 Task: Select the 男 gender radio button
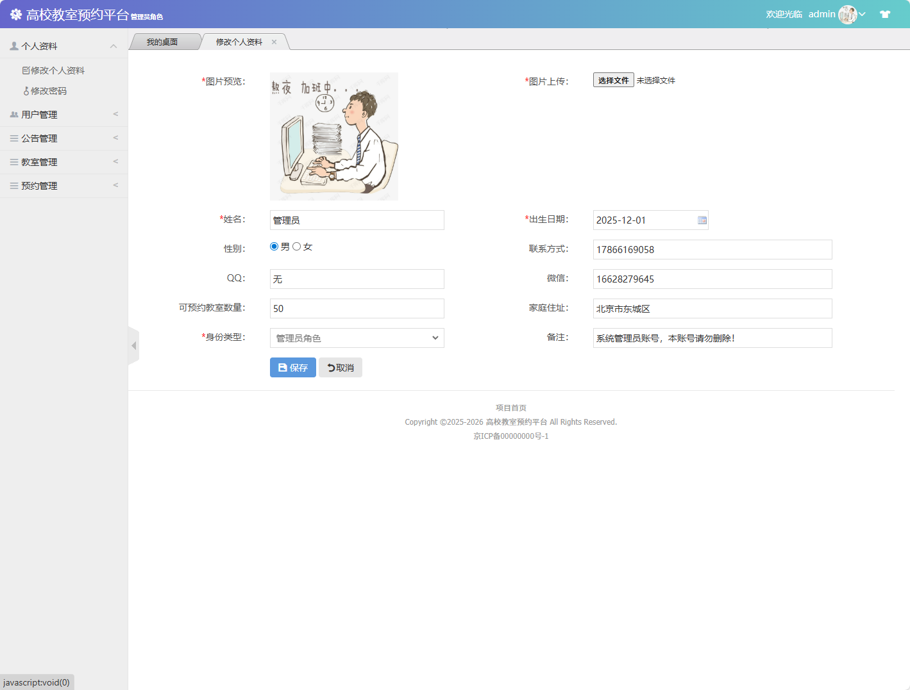(x=274, y=245)
